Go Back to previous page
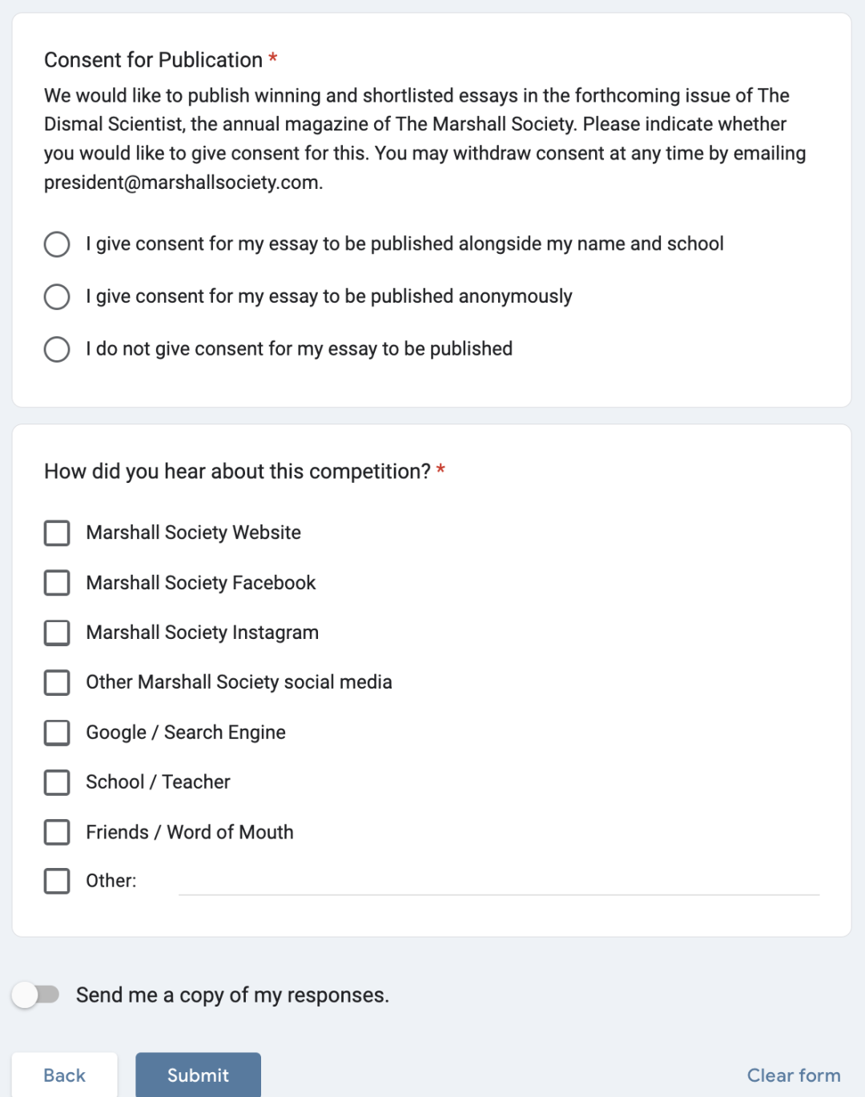Image resolution: width=865 pixels, height=1097 pixels. click(64, 1075)
